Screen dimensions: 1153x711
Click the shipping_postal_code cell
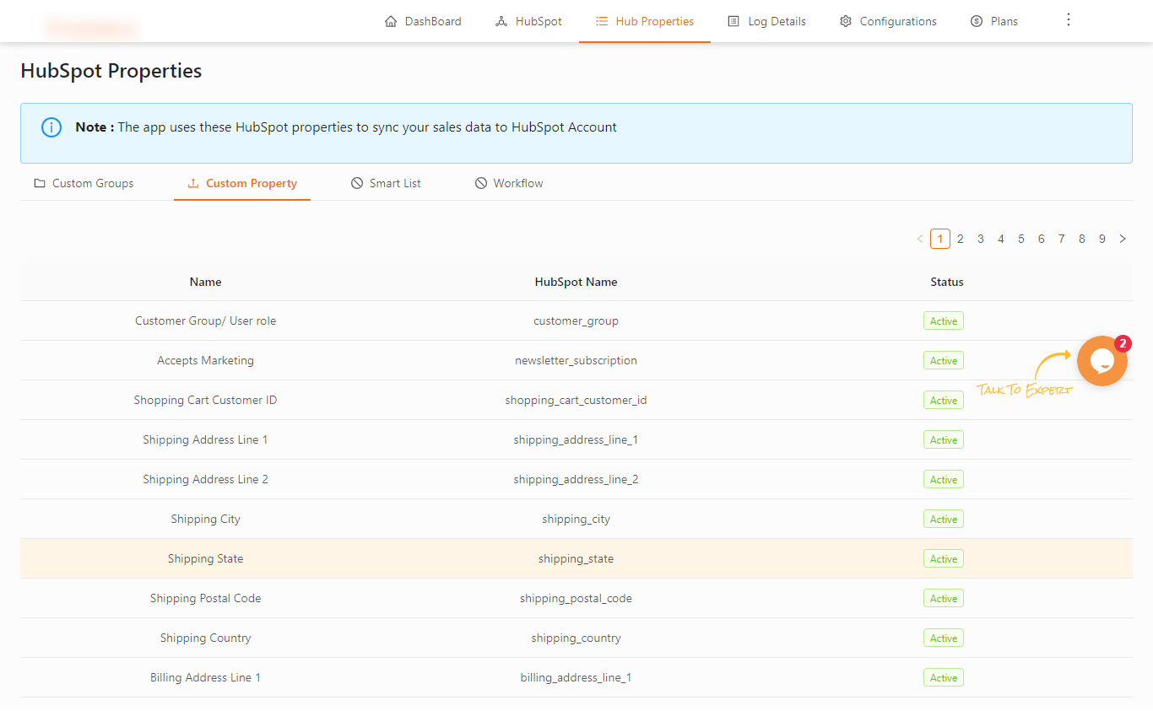click(576, 598)
